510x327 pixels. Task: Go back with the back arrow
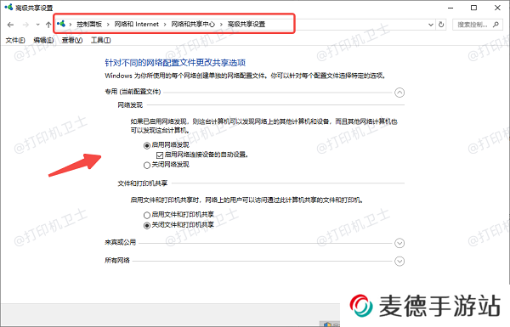click(10, 25)
